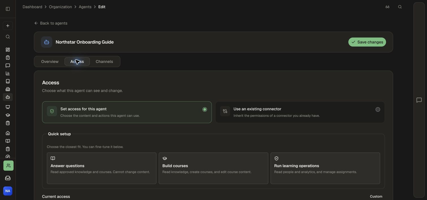
Task: Open the clipboard checkmark sidebar icon
Action: click(x=8, y=58)
